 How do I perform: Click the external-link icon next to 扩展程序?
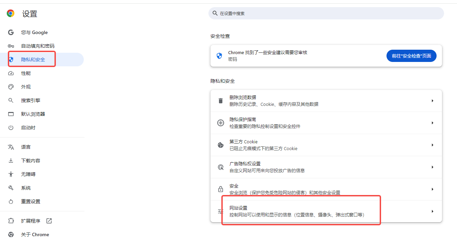pyautogui.click(x=49, y=221)
